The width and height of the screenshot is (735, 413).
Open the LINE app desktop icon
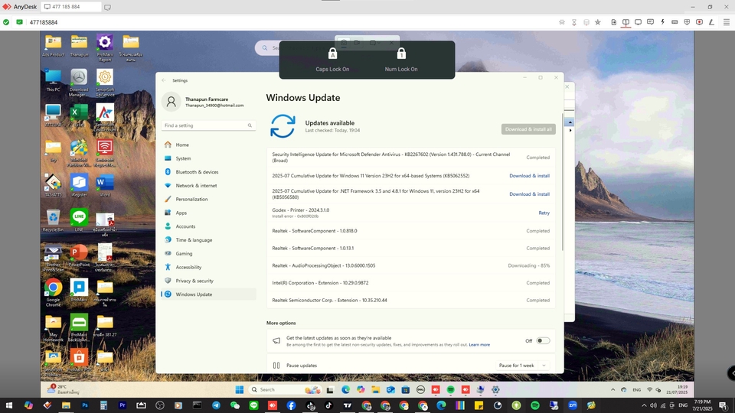pos(79,220)
